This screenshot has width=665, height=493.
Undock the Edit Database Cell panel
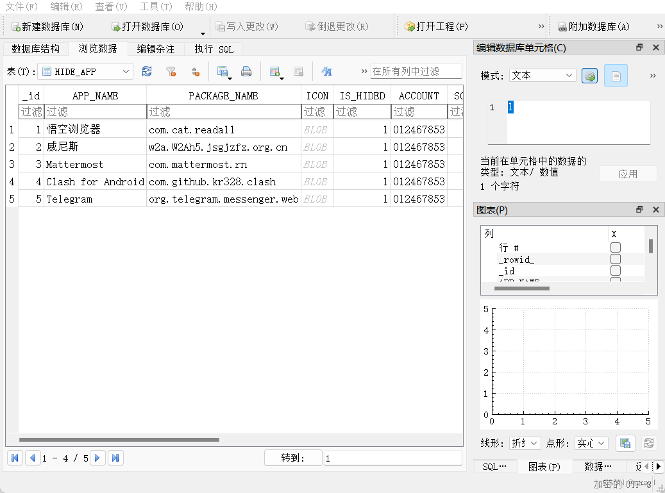[x=639, y=47]
